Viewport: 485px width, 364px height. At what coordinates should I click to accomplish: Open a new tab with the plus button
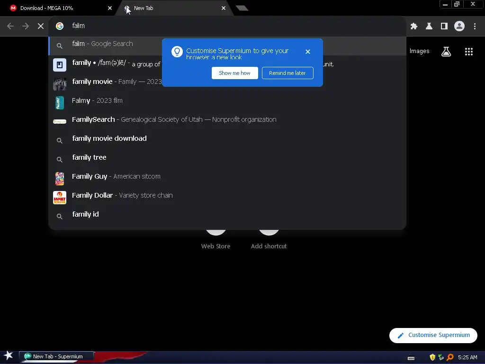tap(242, 8)
